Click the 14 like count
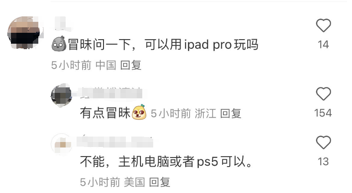Screen dimensions: 352x193 pos(323,45)
